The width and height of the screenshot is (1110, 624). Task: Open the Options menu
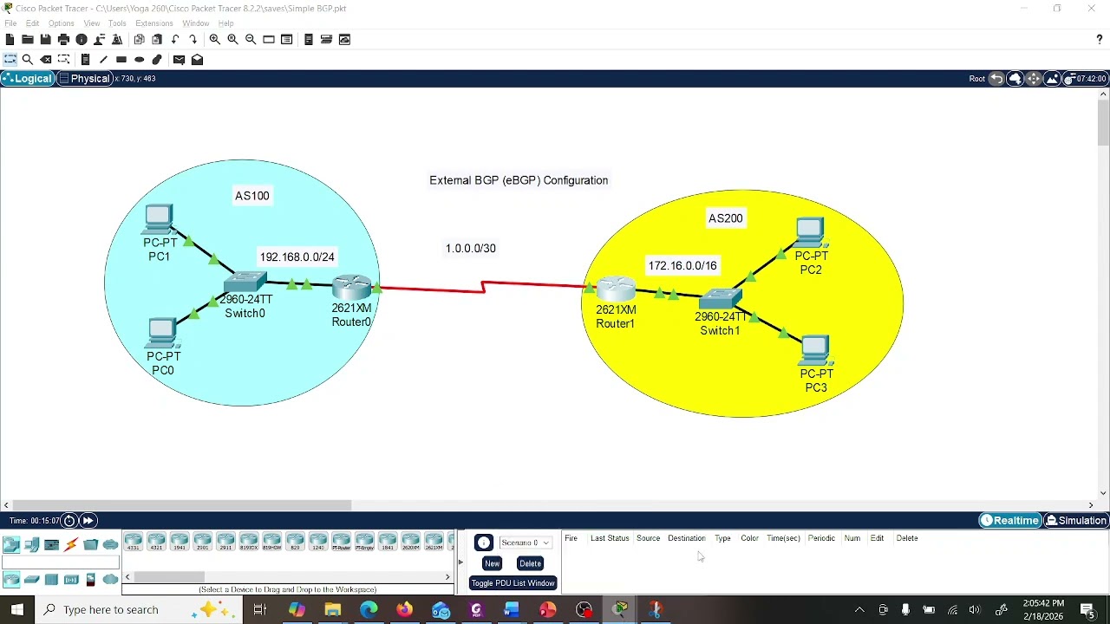[x=61, y=23]
